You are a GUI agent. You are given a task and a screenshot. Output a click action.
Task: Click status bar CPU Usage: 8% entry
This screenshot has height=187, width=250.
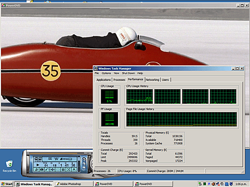[x=131, y=171]
